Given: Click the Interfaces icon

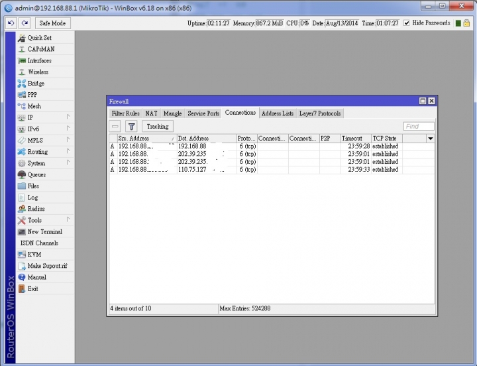Looking at the screenshot, I should [x=22, y=60].
